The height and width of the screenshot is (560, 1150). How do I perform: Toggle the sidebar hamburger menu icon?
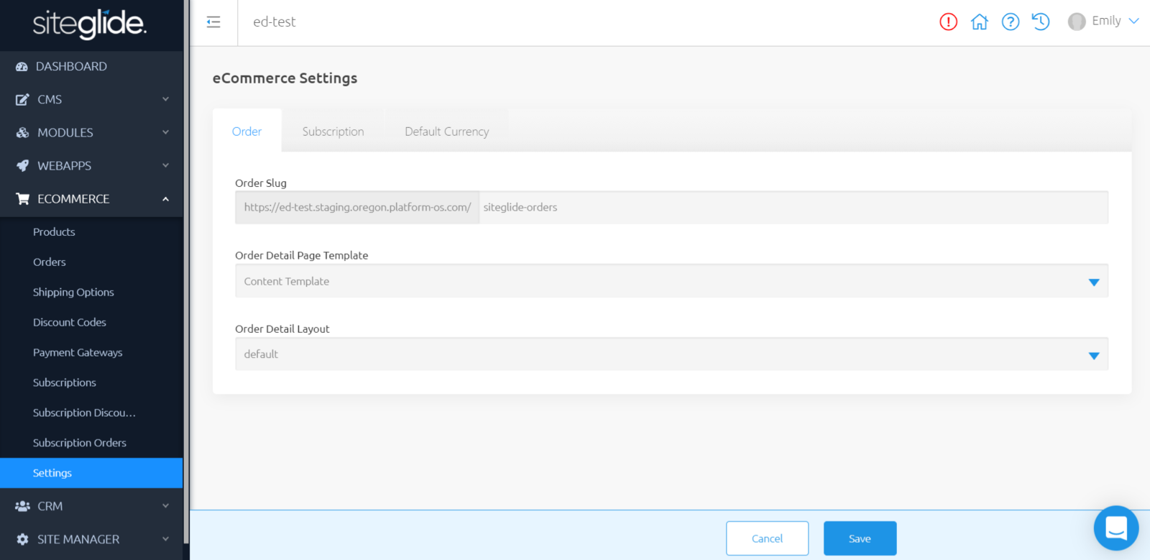click(213, 22)
